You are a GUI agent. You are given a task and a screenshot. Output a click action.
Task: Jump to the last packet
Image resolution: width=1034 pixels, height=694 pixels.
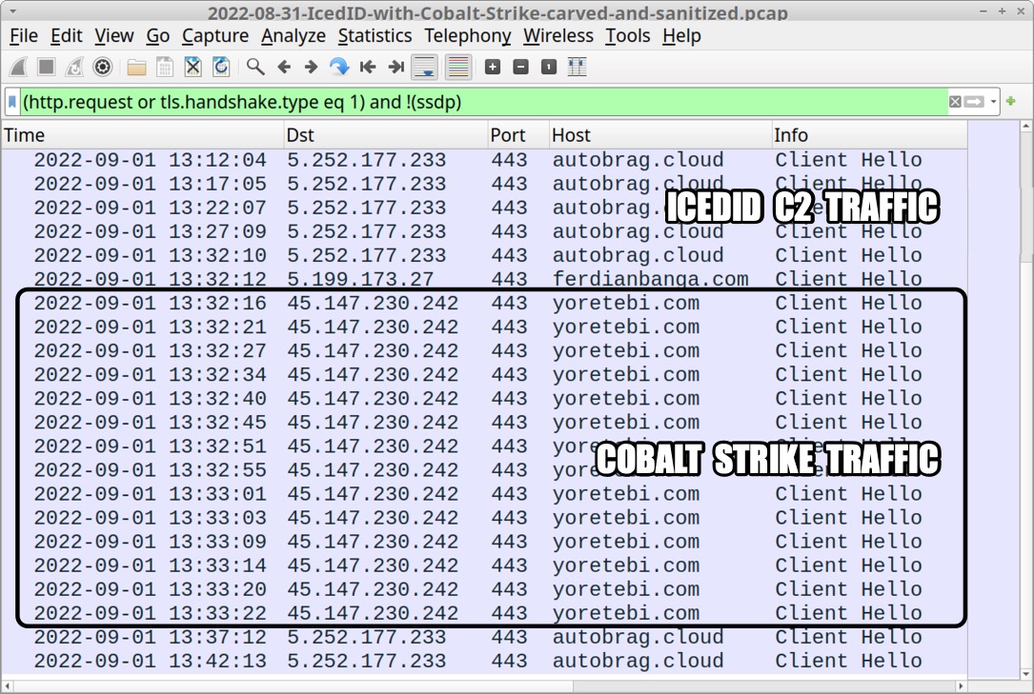395,68
